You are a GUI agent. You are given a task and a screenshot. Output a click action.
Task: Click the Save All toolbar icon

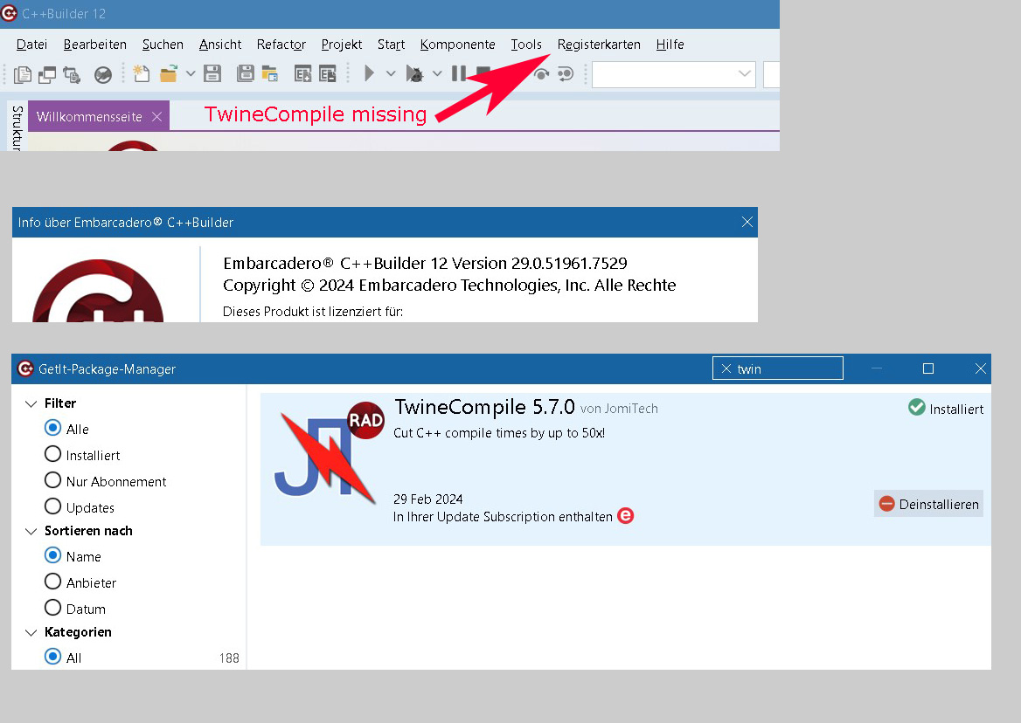246,74
